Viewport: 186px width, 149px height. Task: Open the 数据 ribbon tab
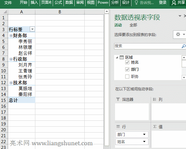click(69, 2)
